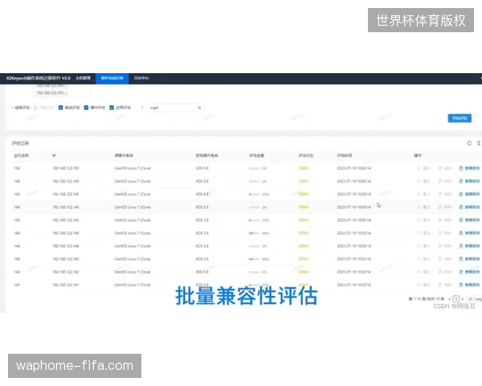The image size is (482, 386).
Task: Uncheck the 系统评估 checkbox
Action: coord(60,108)
